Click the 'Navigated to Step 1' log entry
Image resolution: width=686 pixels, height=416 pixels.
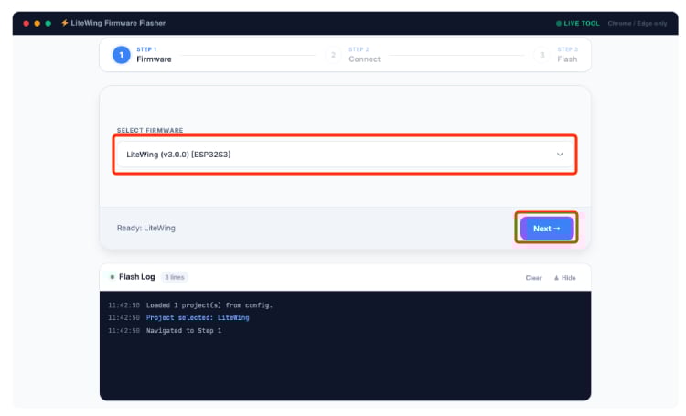point(183,330)
